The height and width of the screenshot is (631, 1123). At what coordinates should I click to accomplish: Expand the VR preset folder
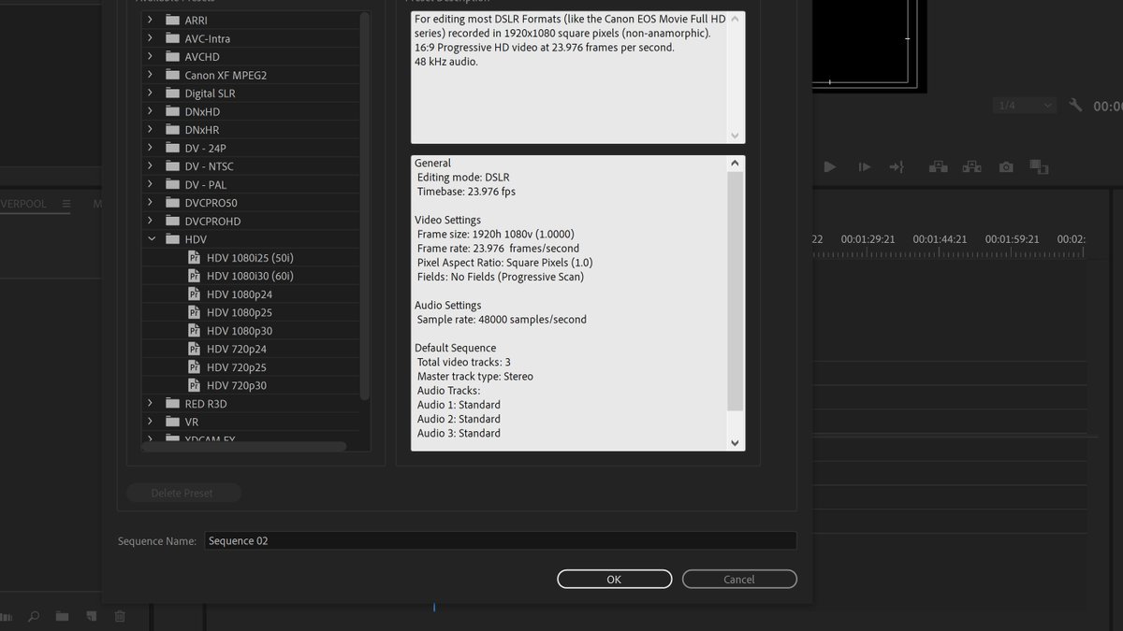coord(151,422)
